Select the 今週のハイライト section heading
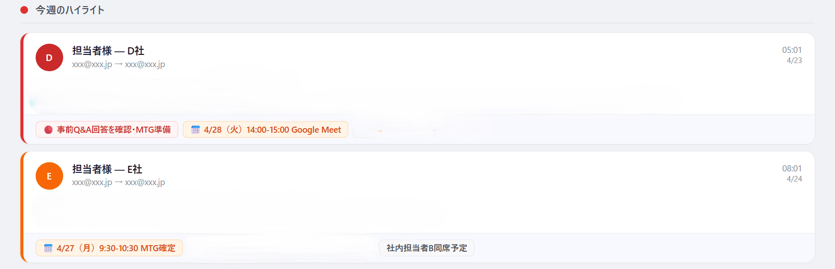The image size is (835, 269). [70, 10]
